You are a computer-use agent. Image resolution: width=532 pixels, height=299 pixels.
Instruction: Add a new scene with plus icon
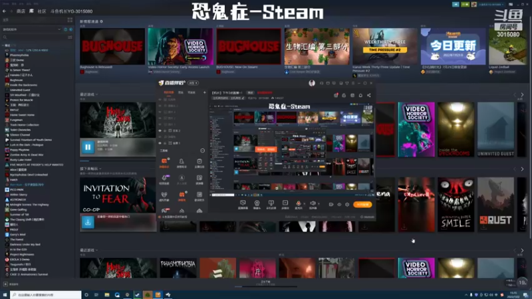(x=204, y=92)
